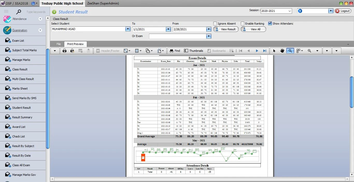The height and width of the screenshot is (182, 354).
Task: Go to next page arrow
Action: (257, 51)
